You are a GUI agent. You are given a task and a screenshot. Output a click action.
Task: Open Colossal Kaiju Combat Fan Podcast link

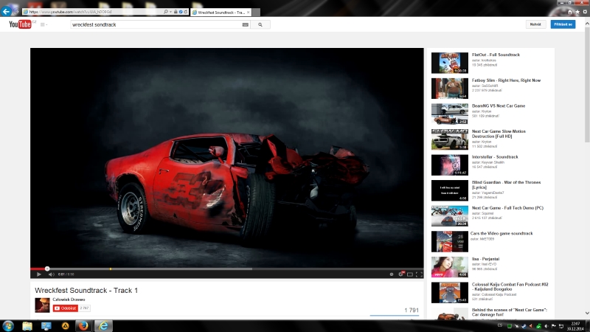click(510, 287)
